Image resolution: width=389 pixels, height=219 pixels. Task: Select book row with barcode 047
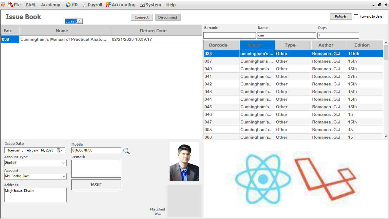[293, 122]
